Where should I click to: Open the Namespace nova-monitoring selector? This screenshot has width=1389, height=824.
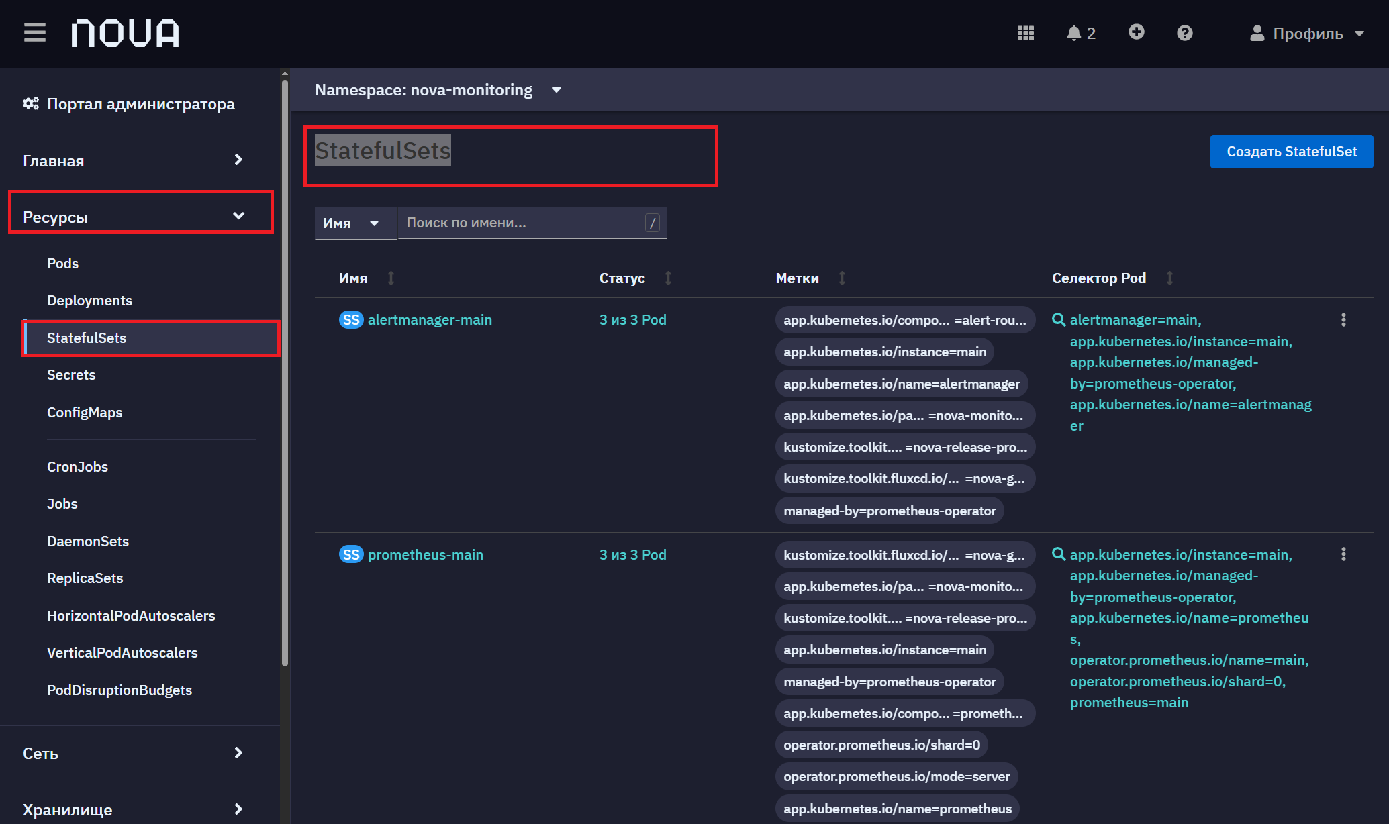pos(438,90)
